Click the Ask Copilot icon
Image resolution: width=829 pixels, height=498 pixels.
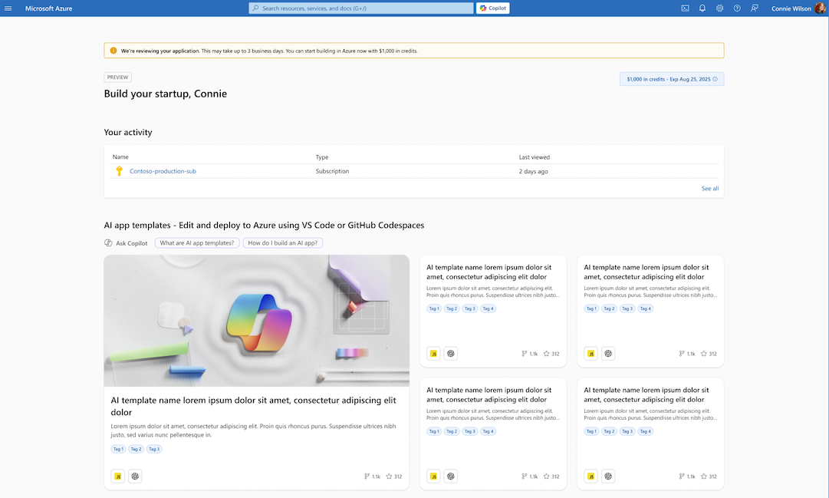pos(108,243)
